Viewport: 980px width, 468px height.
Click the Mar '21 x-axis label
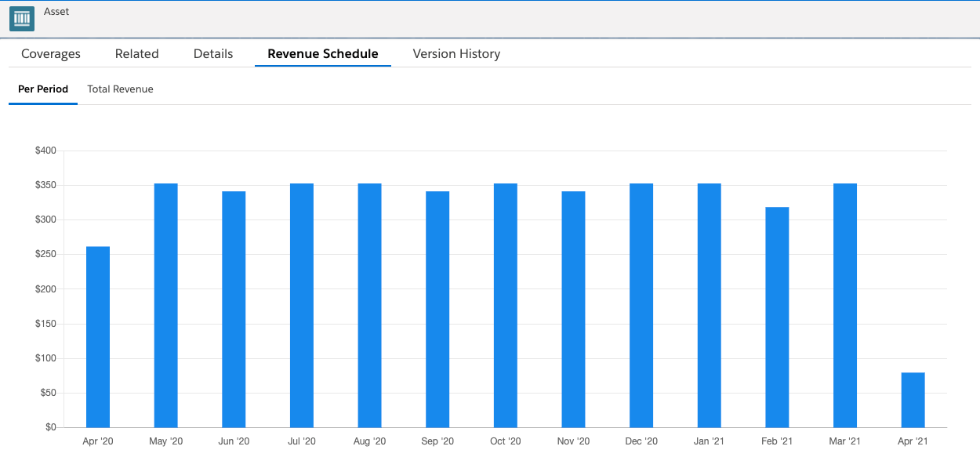(x=845, y=441)
